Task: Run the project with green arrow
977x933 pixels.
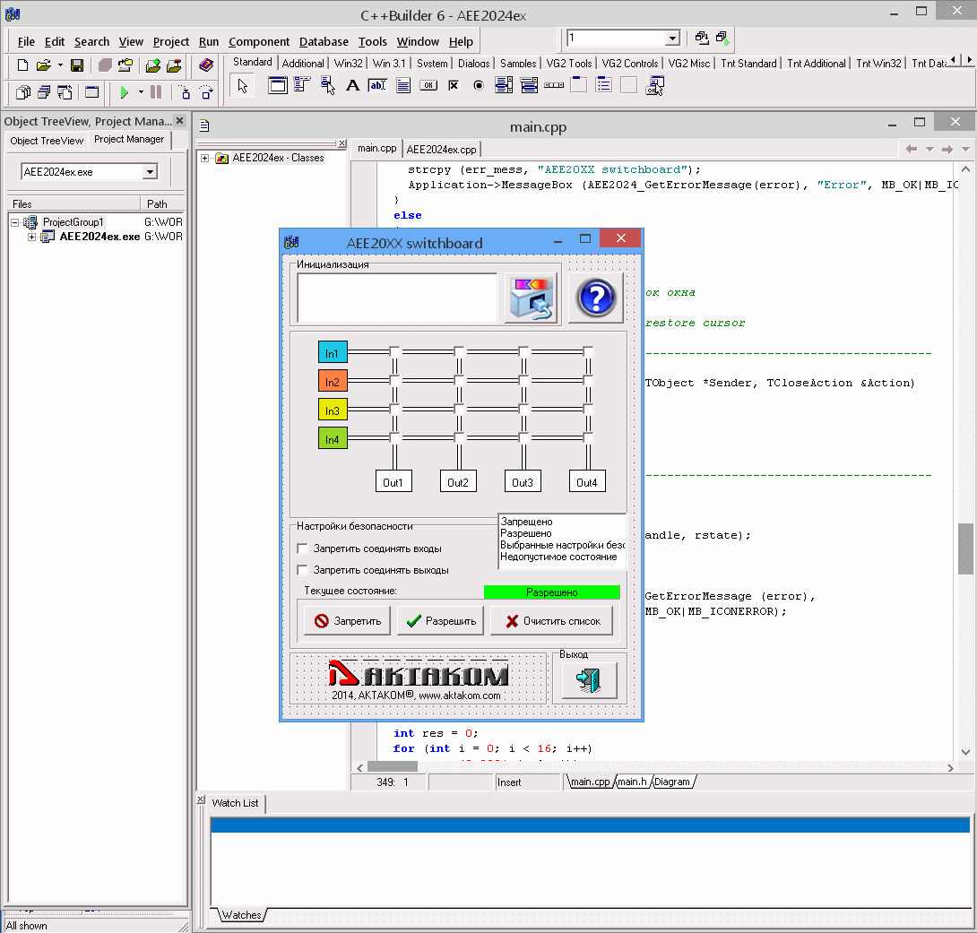Action: coord(124,93)
